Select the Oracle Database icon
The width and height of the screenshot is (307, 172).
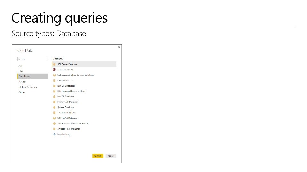click(x=54, y=80)
